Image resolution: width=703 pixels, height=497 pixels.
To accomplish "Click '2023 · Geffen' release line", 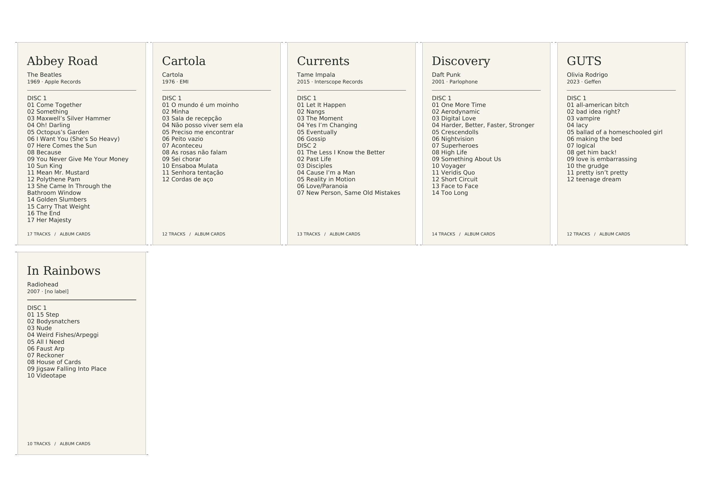I will pyautogui.click(x=584, y=82).
